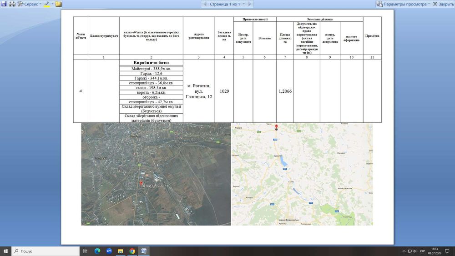Click the plot area value 1,2066

pyautogui.click(x=285, y=91)
